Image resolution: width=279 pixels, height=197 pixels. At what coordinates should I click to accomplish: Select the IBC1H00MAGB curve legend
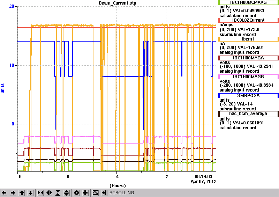(248, 77)
